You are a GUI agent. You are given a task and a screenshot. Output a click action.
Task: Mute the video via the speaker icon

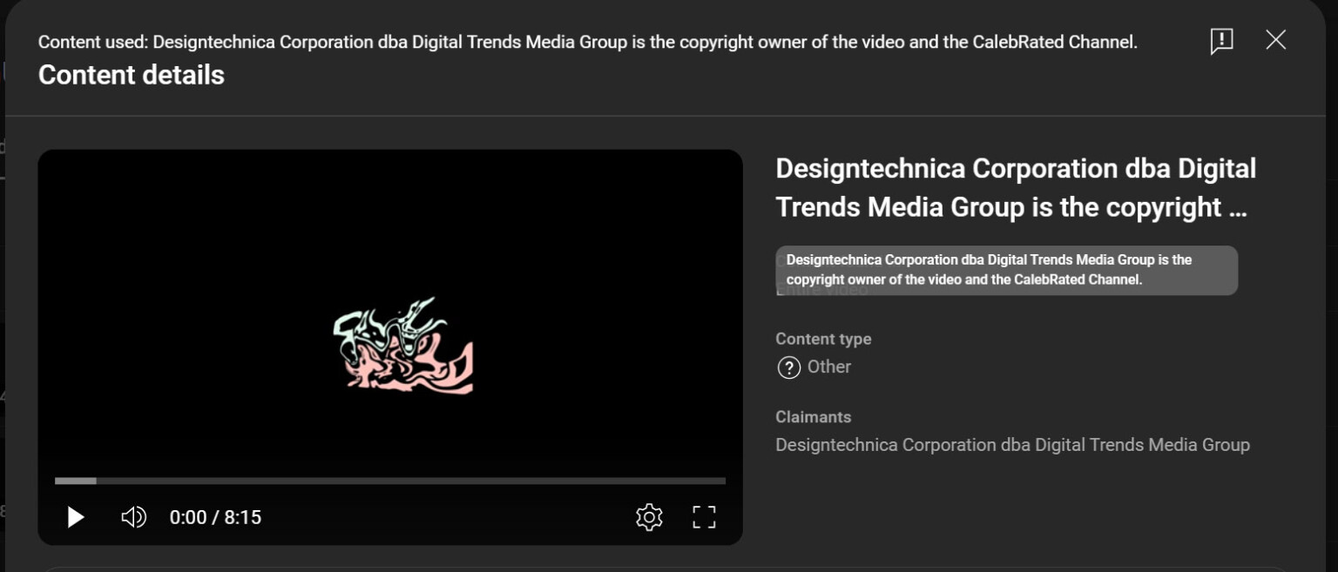tap(132, 516)
